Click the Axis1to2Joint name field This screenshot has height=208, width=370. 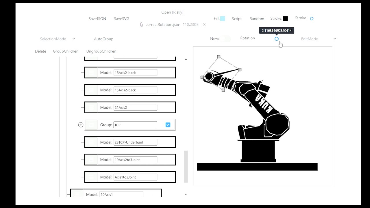[x=135, y=177]
